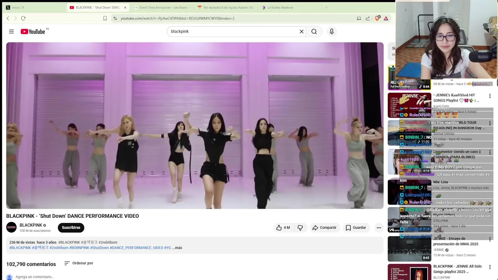
Task: Close the BLACKPINK Shut Down tab
Action: point(125,7)
